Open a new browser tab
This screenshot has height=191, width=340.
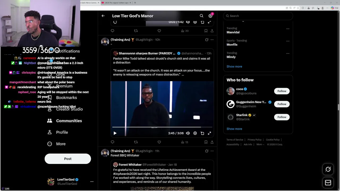click(135, 3)
